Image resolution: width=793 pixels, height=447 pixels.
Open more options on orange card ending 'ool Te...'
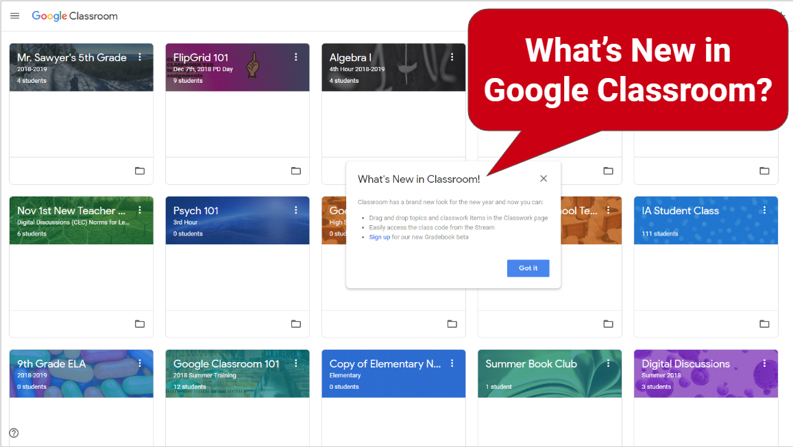608,210
